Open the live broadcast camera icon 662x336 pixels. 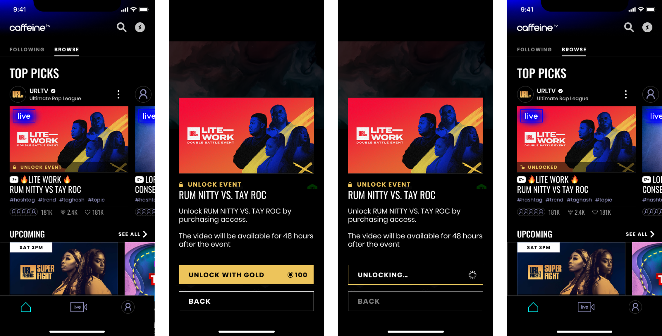pyautogui.click(x=79, y=307)
